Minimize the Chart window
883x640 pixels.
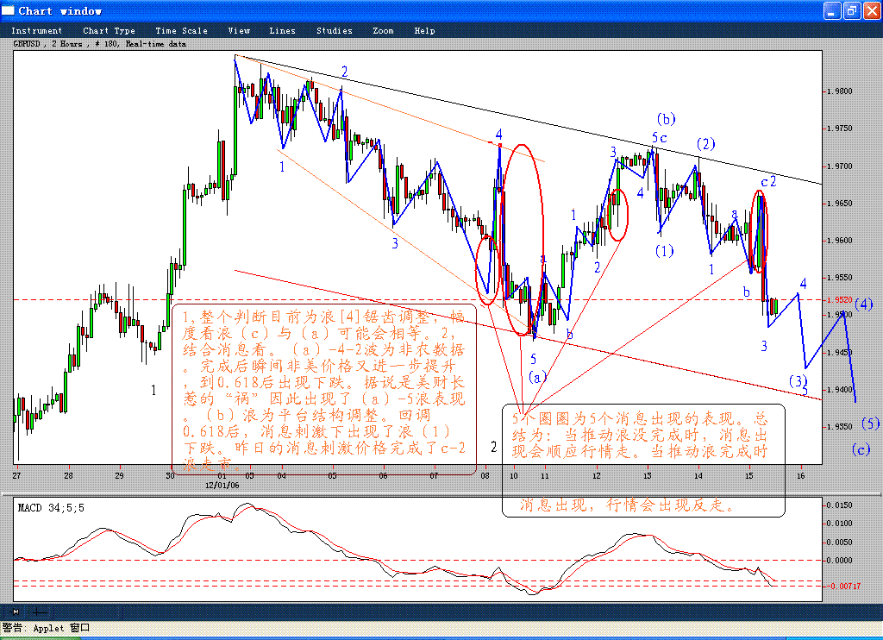pyautogui.click(x=832, y=10)
